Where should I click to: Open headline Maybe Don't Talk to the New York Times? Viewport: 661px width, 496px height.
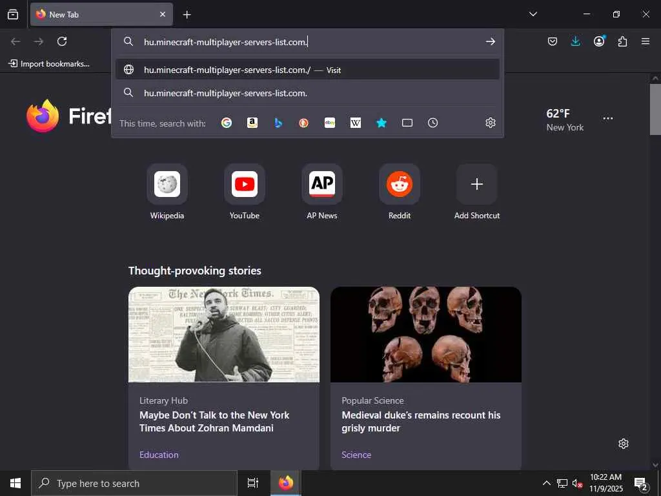point(214,421)
